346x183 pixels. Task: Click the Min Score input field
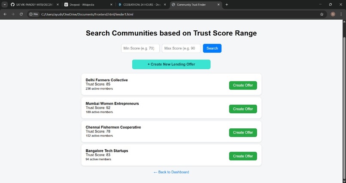[140, 48]
